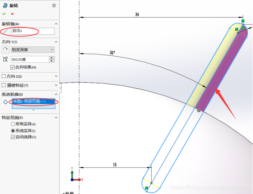Expand the 方向 2(2) section chevron

(56, 76)
